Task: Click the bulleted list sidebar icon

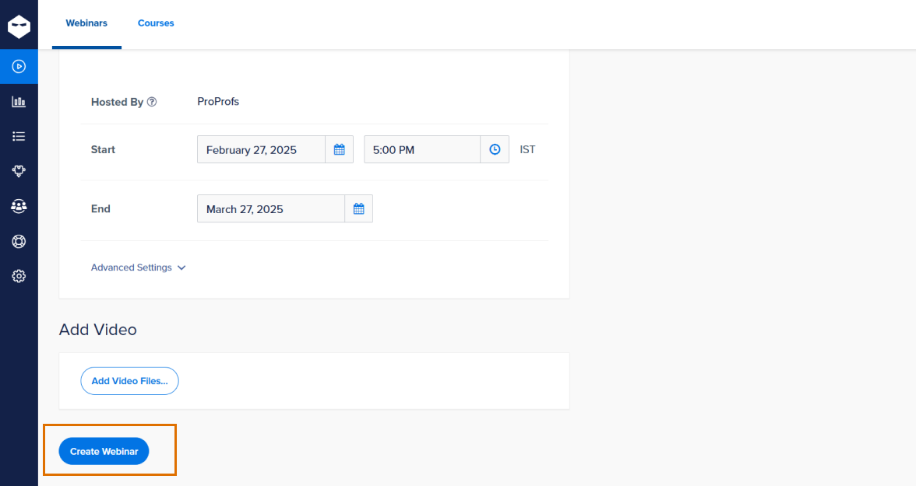Action: [19, 136]
